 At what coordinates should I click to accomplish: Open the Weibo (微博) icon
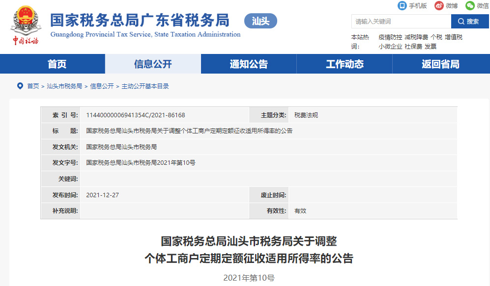(x=439, y=6)
